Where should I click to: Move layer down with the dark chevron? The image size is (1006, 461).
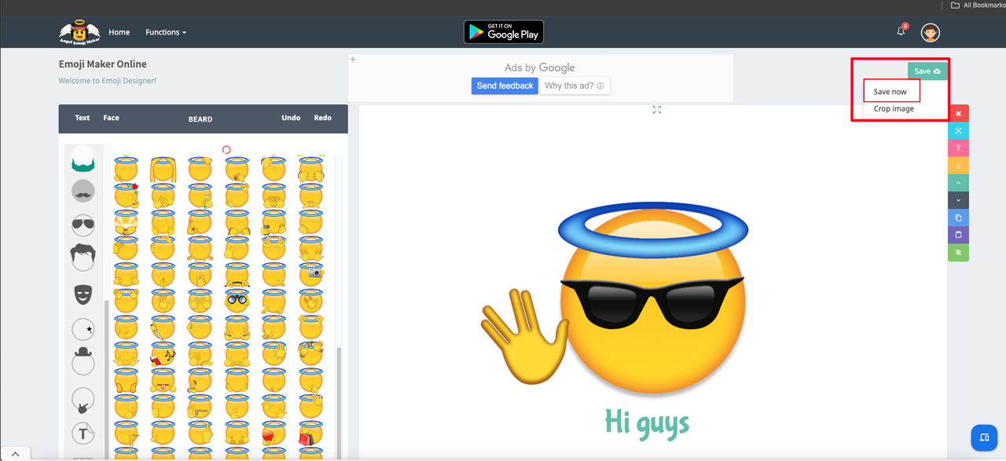[958, 200]
